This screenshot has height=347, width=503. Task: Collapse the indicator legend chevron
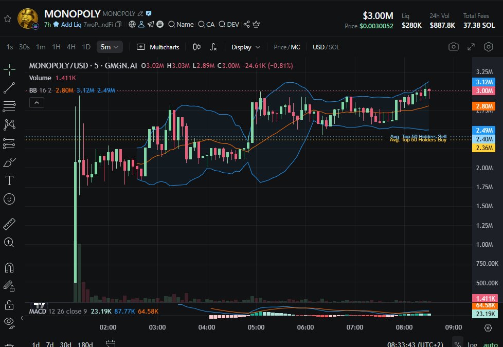coord(37,103)
